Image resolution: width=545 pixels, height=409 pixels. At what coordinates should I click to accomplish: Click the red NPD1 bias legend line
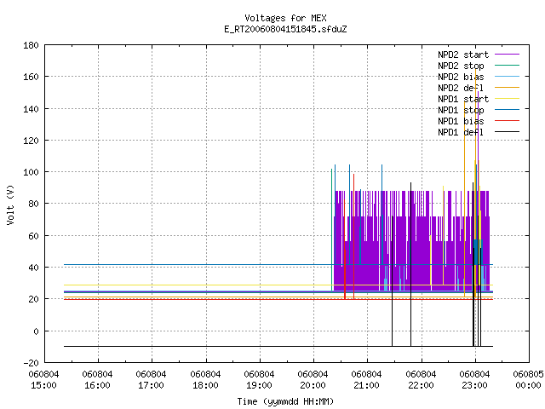pyautogui.click(x=508, y=121)
